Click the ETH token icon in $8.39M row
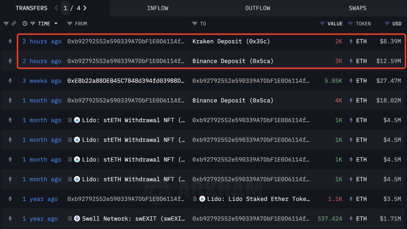The width and height of the screenshot is (407, 229). click(351, 41)
